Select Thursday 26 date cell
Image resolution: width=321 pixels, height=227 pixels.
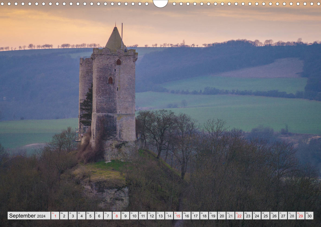click(274, 216)
